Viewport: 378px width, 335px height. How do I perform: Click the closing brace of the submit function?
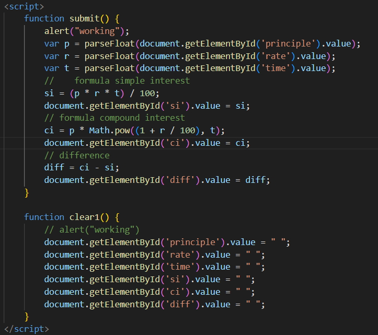(x=27, y=192)
